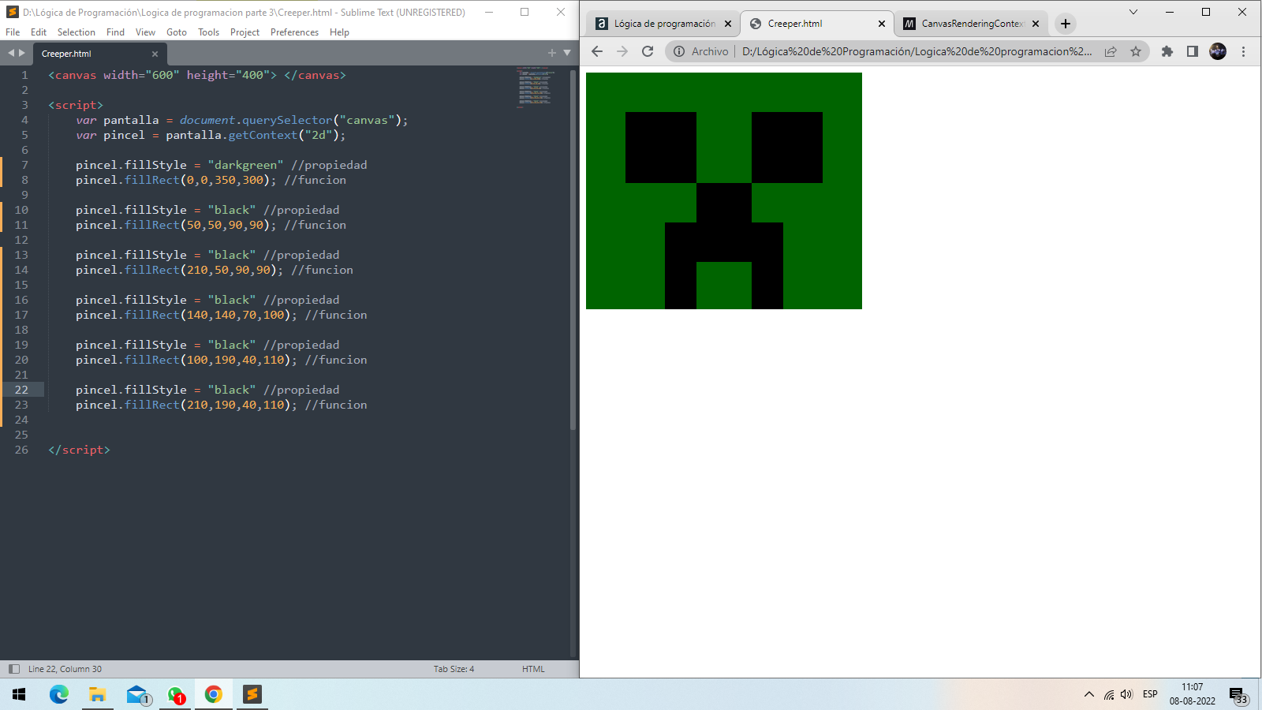This screenshot has width=1262, height=710.
Task: Switch to Lógica de programación browser tab
Action: point(663,24)
